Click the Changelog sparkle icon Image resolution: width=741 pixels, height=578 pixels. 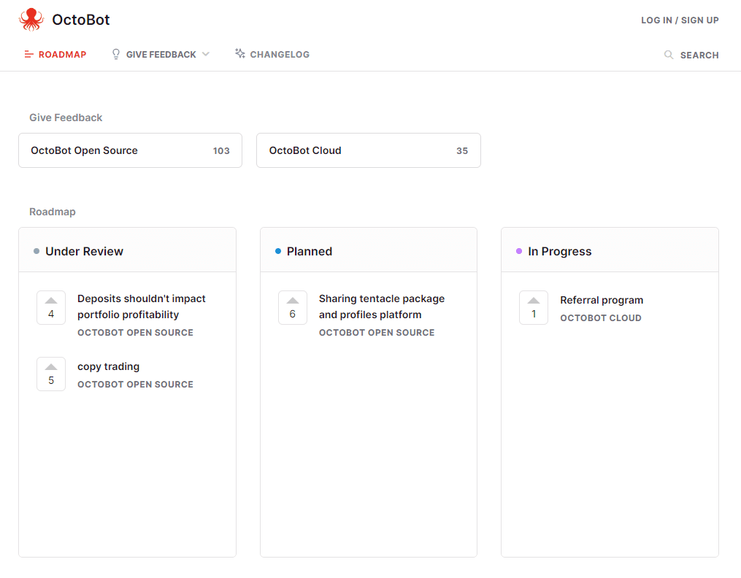(x=240, y=53)
